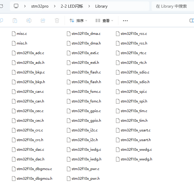Viewport: 194px width, 185px height.
Task: Click the This PC monitor icon in breadcrumb
Action: click(16, 6)
